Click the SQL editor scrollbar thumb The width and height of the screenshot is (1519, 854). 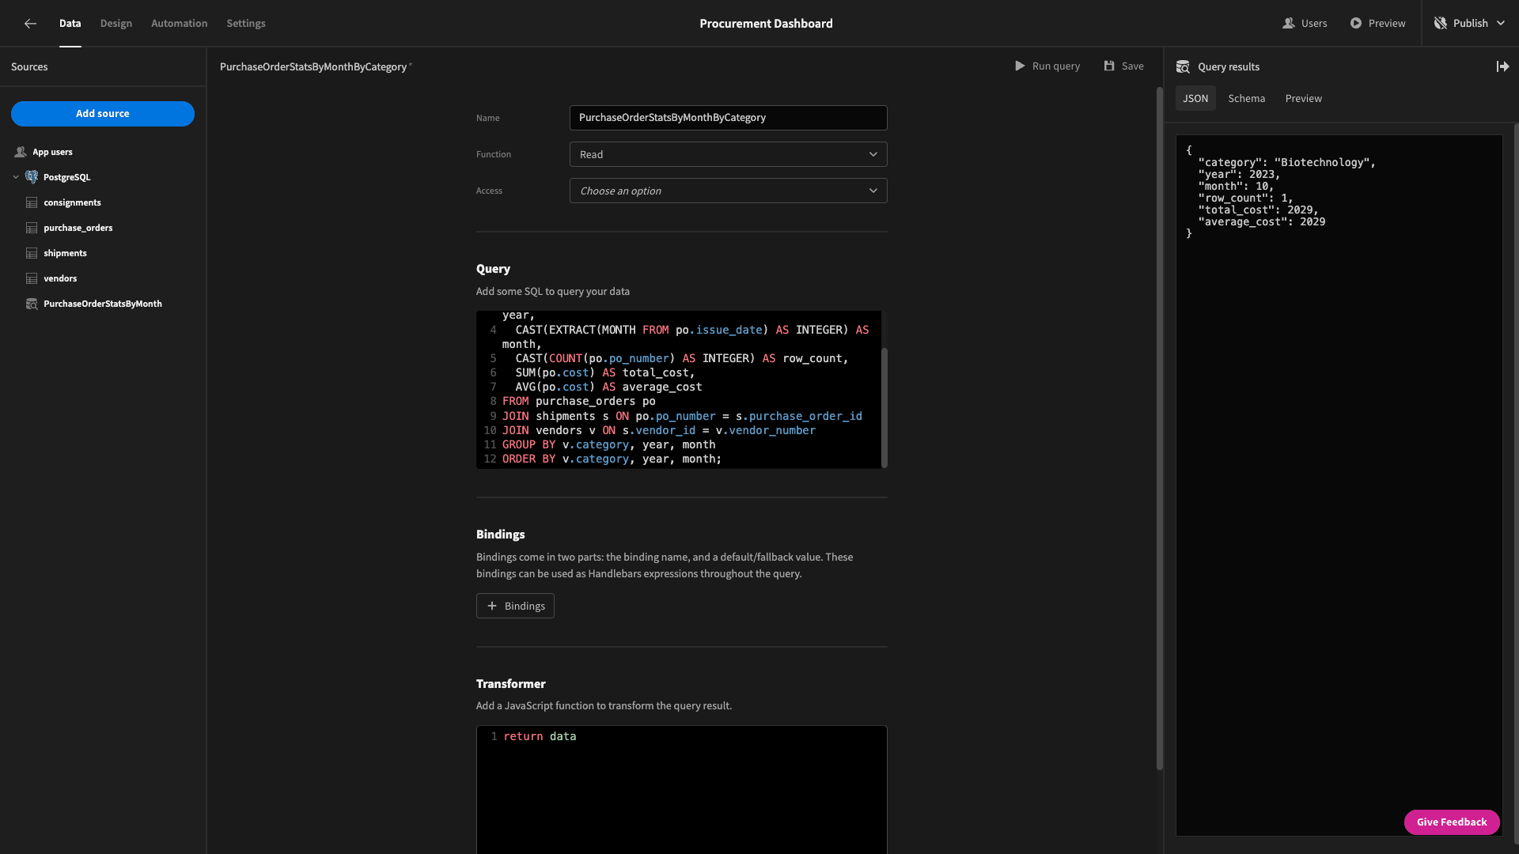click(884, 407)
